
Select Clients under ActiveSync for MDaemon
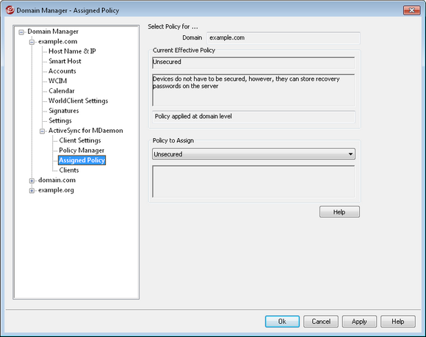pyautogui.click(x=69, y=170)
